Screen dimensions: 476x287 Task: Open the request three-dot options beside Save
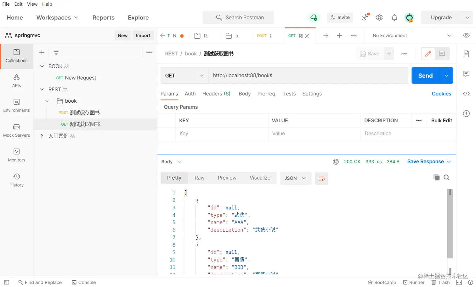coord(404,54)
